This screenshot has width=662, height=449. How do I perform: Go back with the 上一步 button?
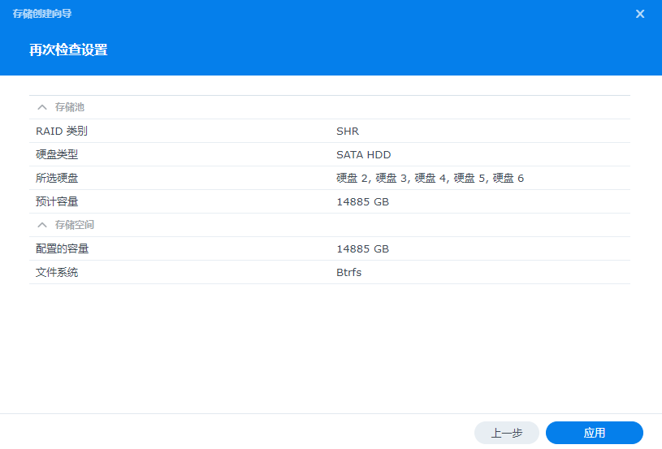tap(507, 433)
